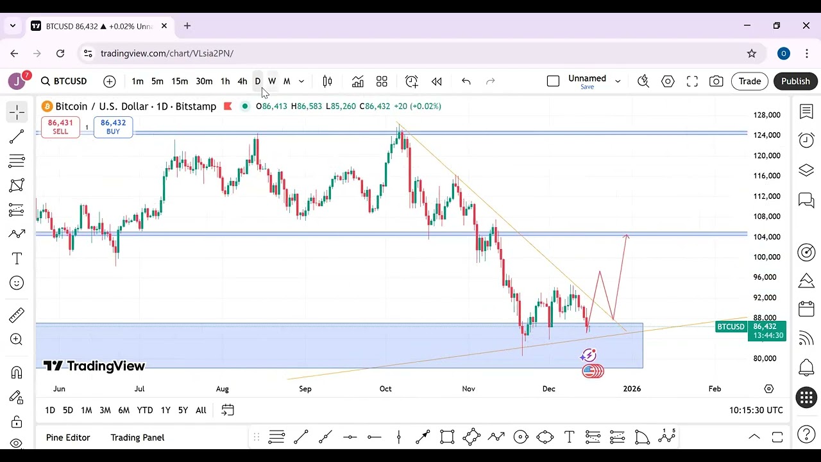Save the Unnamed chart layout
The height and width of the screenshot is (462, 821).
[x=587, y=87]
